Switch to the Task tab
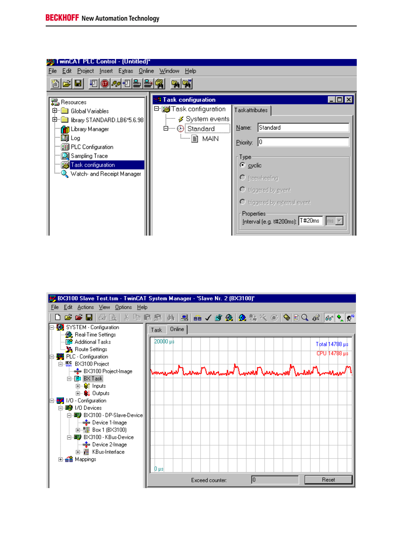This screenshot has width=393, height=557. click(157, 330)
